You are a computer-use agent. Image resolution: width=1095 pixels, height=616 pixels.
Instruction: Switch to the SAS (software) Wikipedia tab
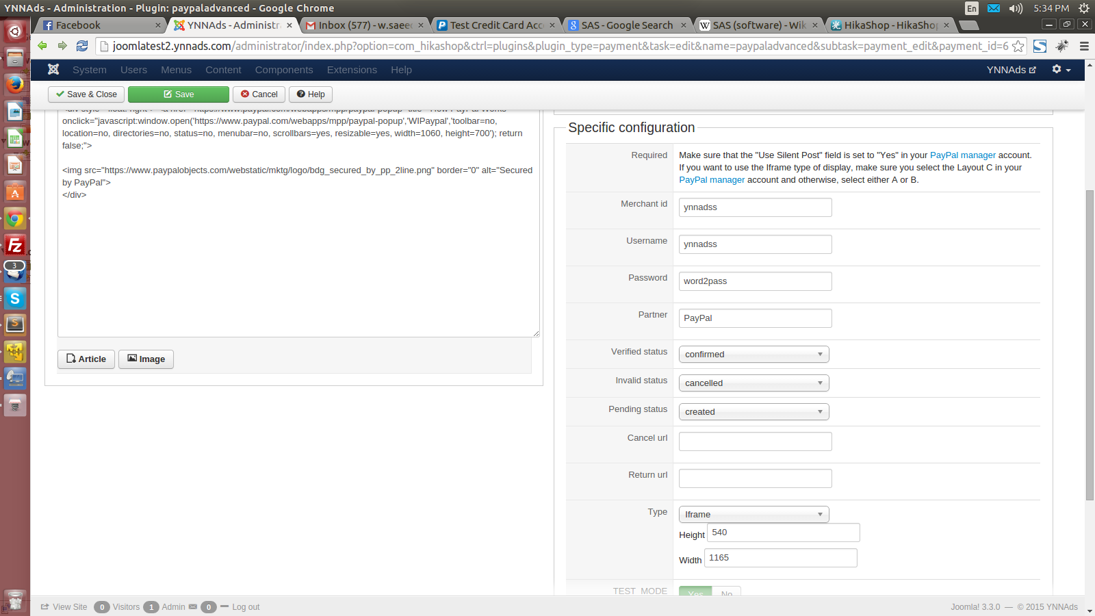point(759,25)
